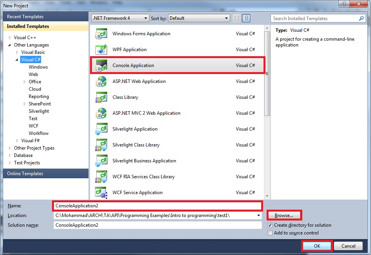Switch to small icons view
Screen dimensions: 371x255
coord(236,18)
